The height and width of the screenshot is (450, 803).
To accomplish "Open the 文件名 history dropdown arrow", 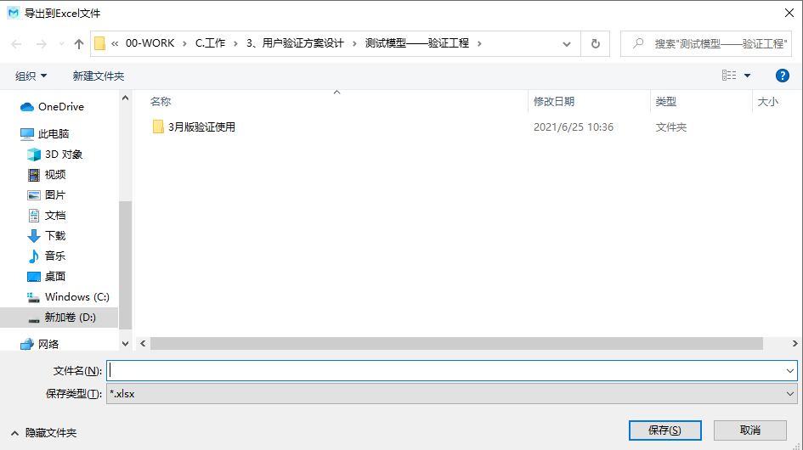I will [x=789, y=371].
